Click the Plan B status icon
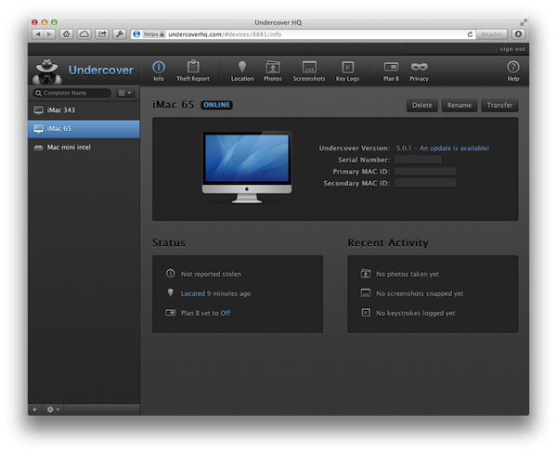Image resolution: width=557 pixels, height=454 pixels. (171, 313)
